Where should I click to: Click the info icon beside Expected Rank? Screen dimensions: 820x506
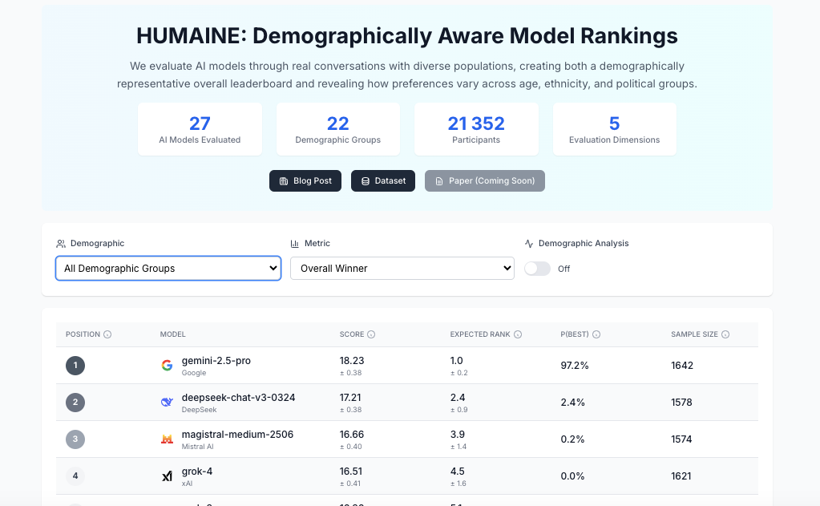click(518, 334)
